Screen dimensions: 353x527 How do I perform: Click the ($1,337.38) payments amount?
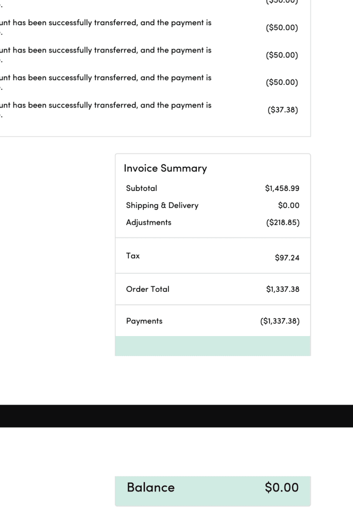[280, 321]
